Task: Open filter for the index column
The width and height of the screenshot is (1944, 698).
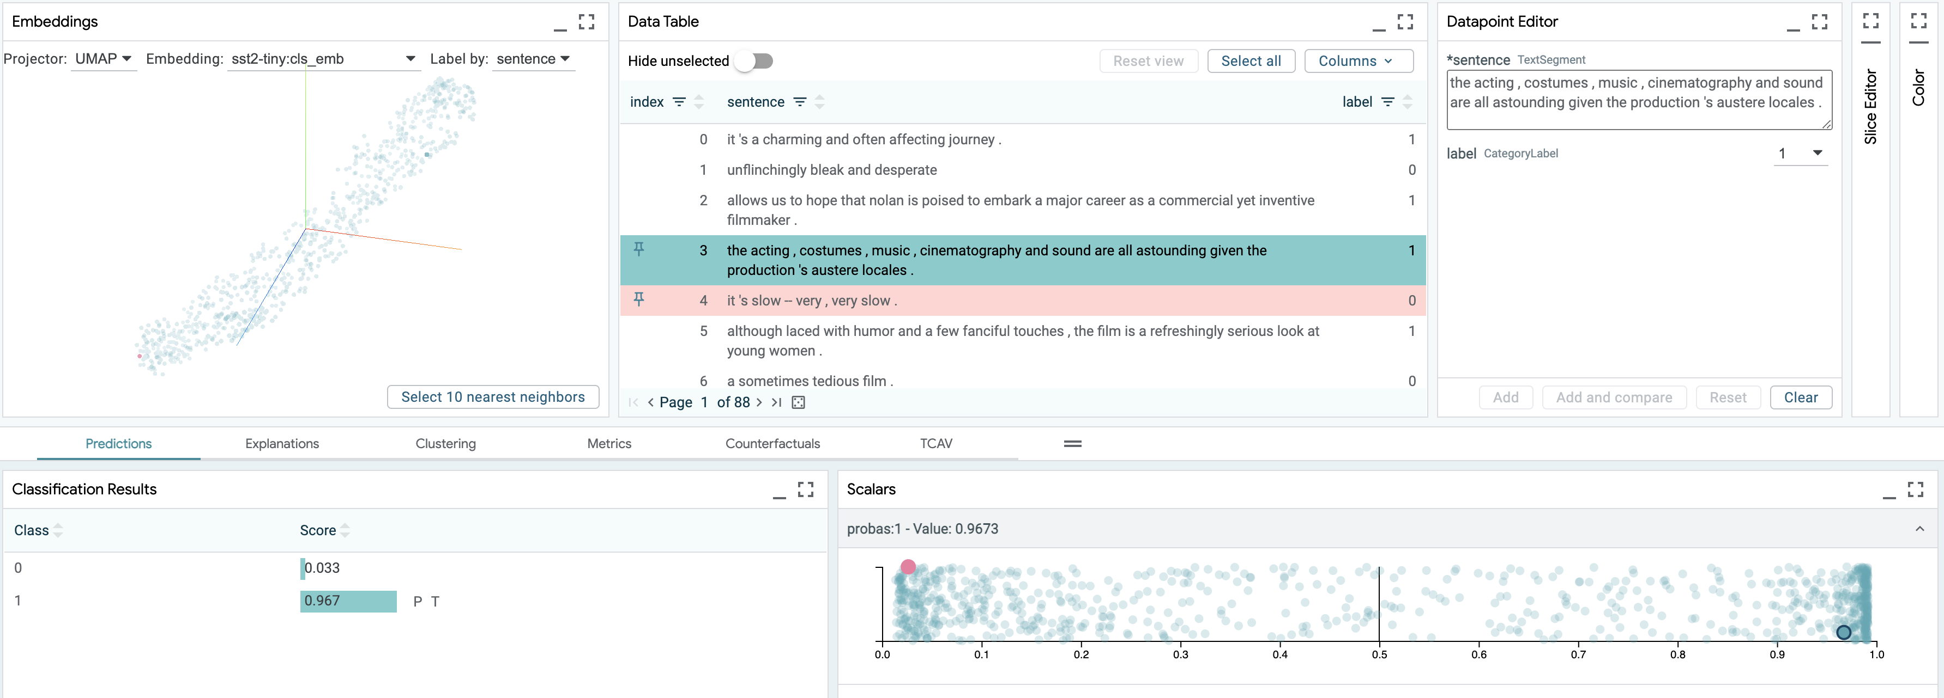Action: (679, 102)
